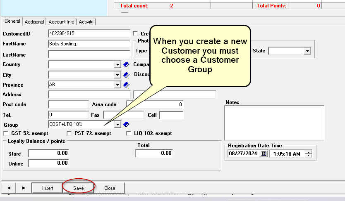
Task: Open the Province lookup edit icon
Action: click(x=126, y=85)
